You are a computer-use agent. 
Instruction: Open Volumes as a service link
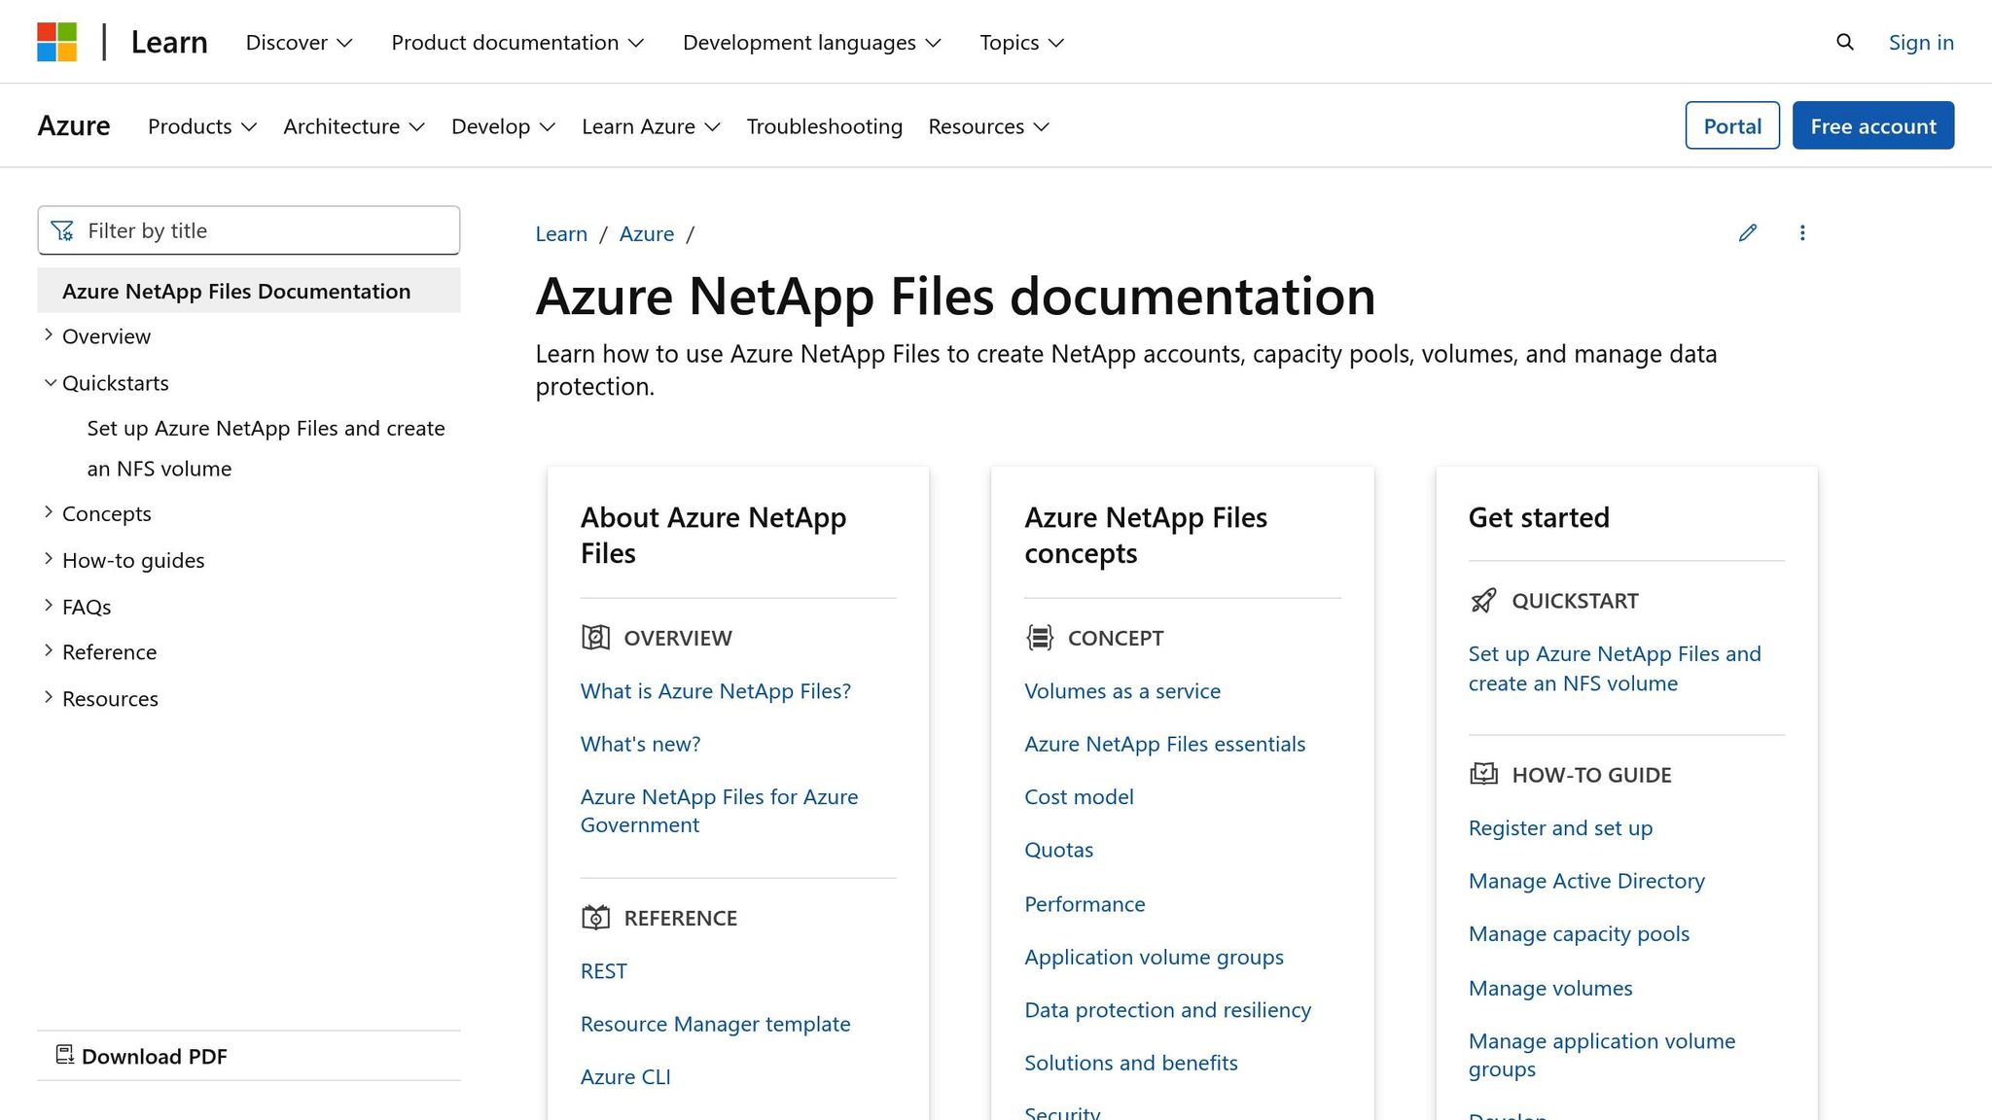click(1121, 690)
